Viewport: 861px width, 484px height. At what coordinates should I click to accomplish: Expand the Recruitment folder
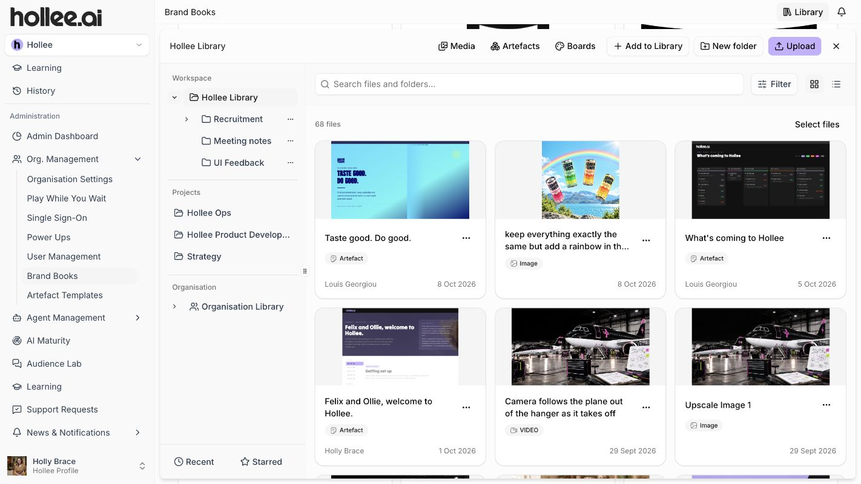(x=186, y=119)
